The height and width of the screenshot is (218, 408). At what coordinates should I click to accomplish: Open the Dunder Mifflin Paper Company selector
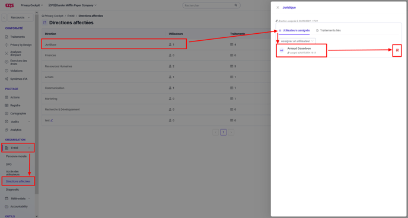point(72,5)
